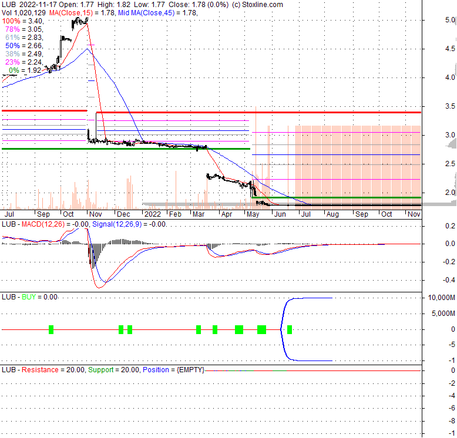
Task: Click the '5.0' price axis label
Action: coord(451,20)
